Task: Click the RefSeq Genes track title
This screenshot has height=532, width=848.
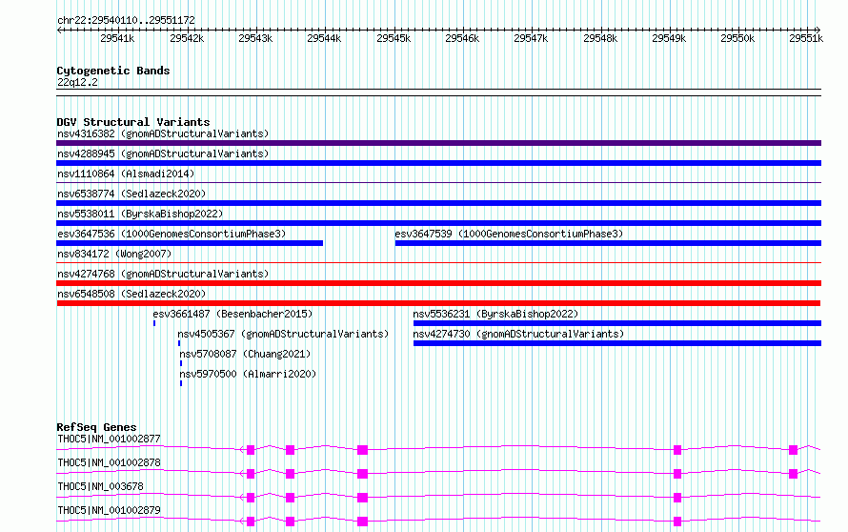Action: [96, 427]
